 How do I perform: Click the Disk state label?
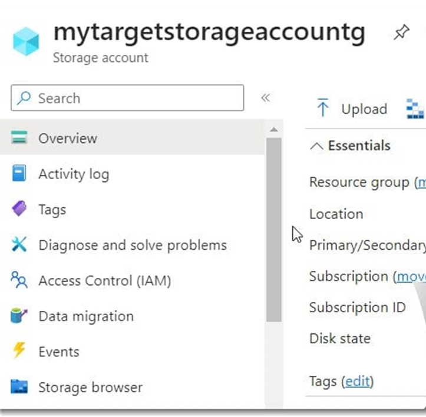[x=340, y=339]
